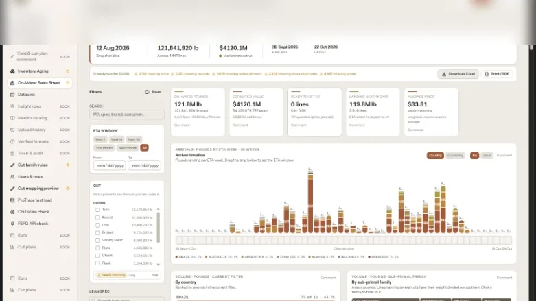
Task: Click the Cut mapping preview pencil icon
Action: pos(12,189)
